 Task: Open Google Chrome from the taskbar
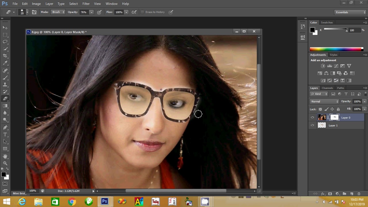click(72, 202)
